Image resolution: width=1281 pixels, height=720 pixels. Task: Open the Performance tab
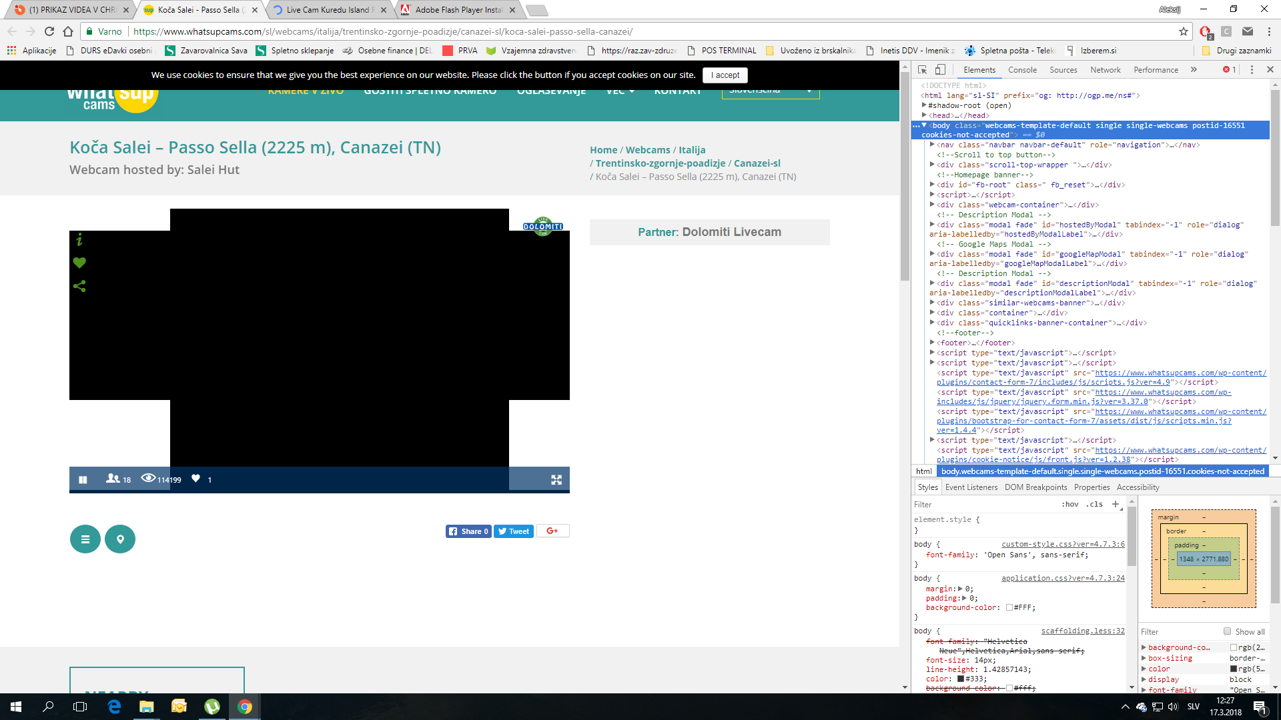1156,70
